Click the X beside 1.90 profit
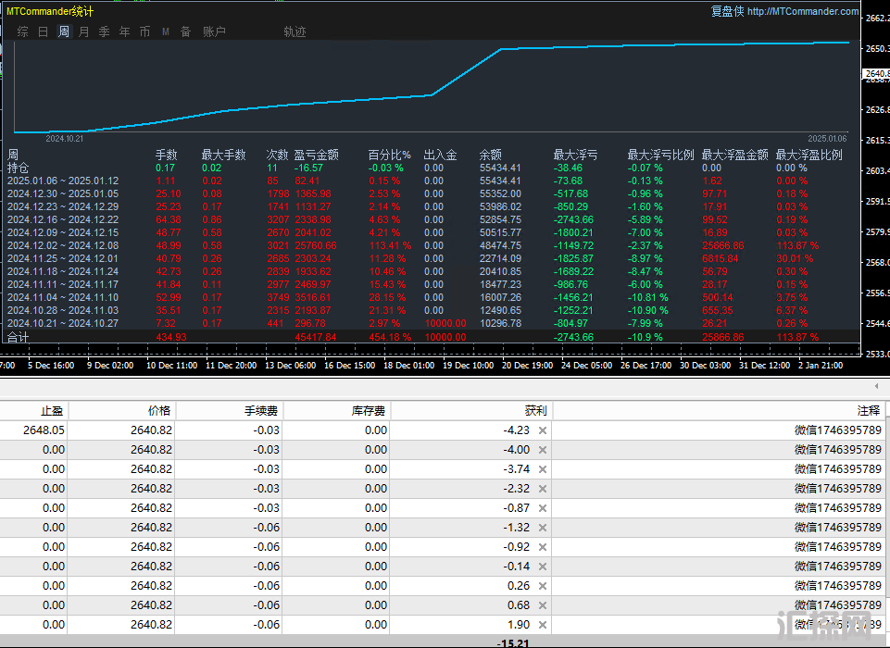Viewport: 890px width, 648px height. [543, 625]
